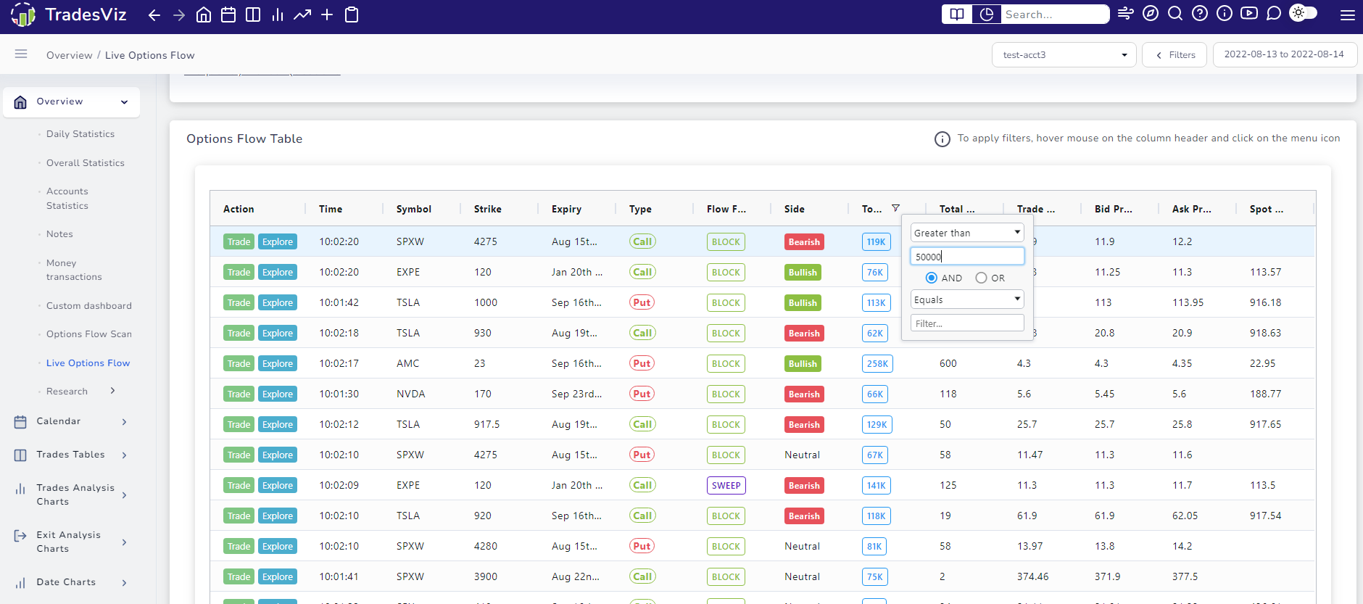
Task: Click the plus icon to add trade
Action: [x=327, y=15]
